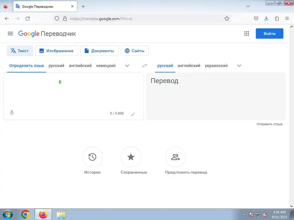Click Firefox taskbar icon
This screenshot has height=220, width=294.
pos(43,214)
